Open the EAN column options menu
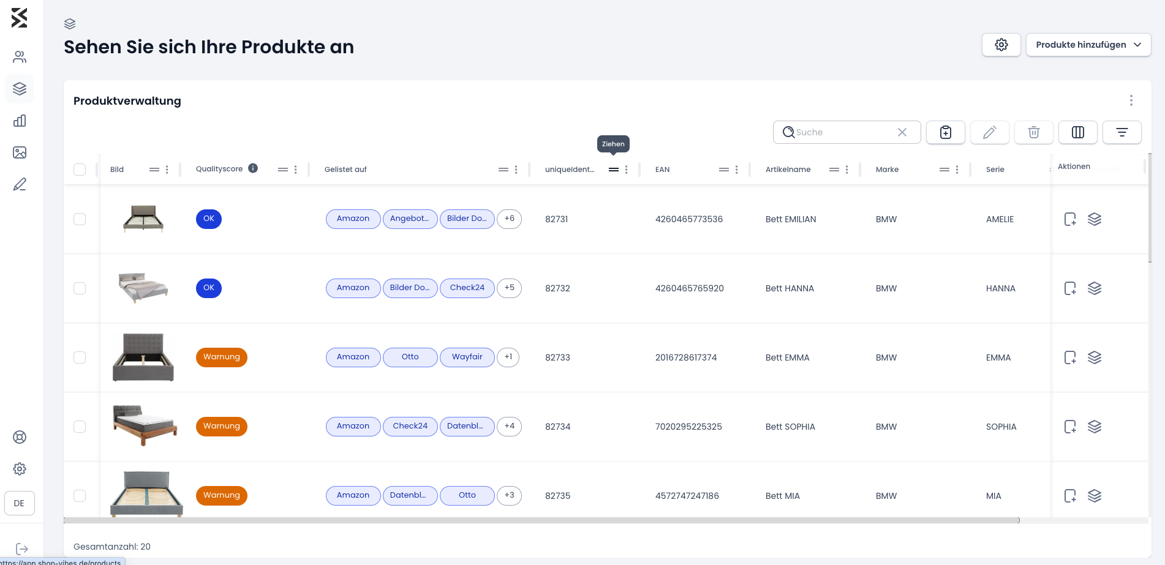1165x565 pixels. 736,170
